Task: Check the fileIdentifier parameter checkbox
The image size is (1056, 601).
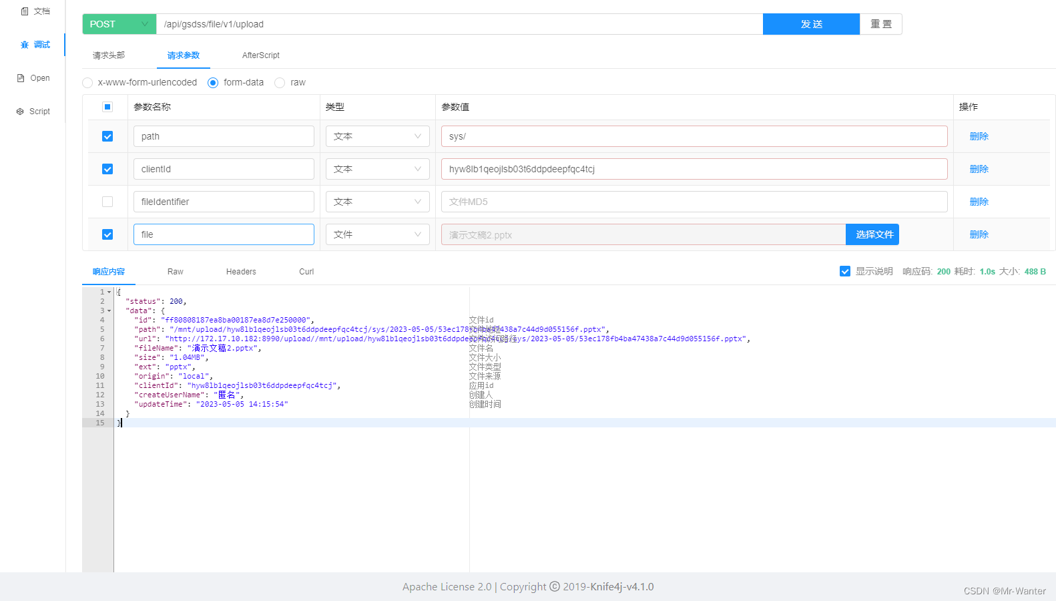Action: [x=107, y=202]
